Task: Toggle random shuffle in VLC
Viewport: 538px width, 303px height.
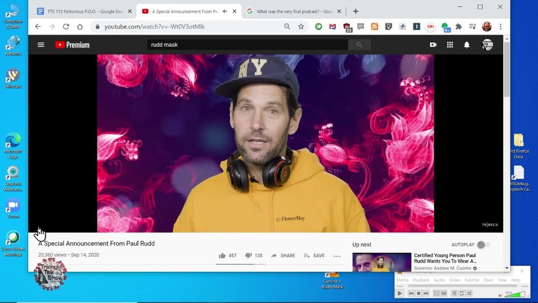Action: (x=469, y=293)
